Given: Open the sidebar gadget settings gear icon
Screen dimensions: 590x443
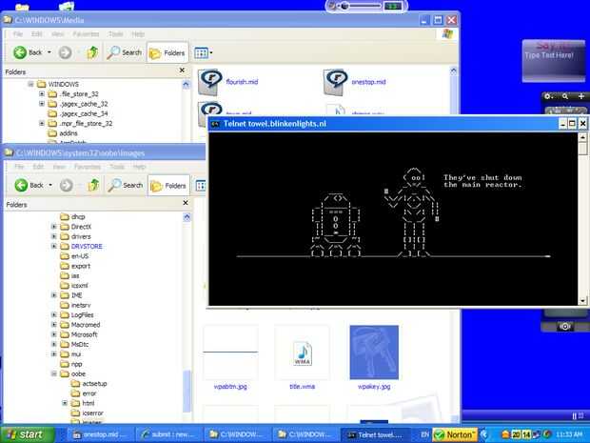Looking at the screenshot, I should (548, 97).
